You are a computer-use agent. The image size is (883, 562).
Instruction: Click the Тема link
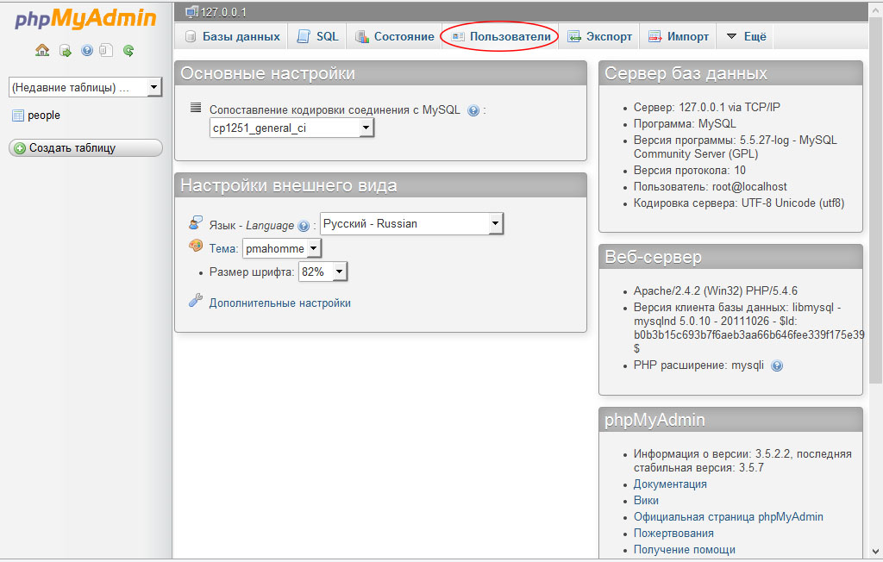point(223,248)
